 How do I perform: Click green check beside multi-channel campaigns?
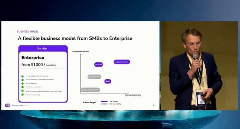click(x=23, y=91)
